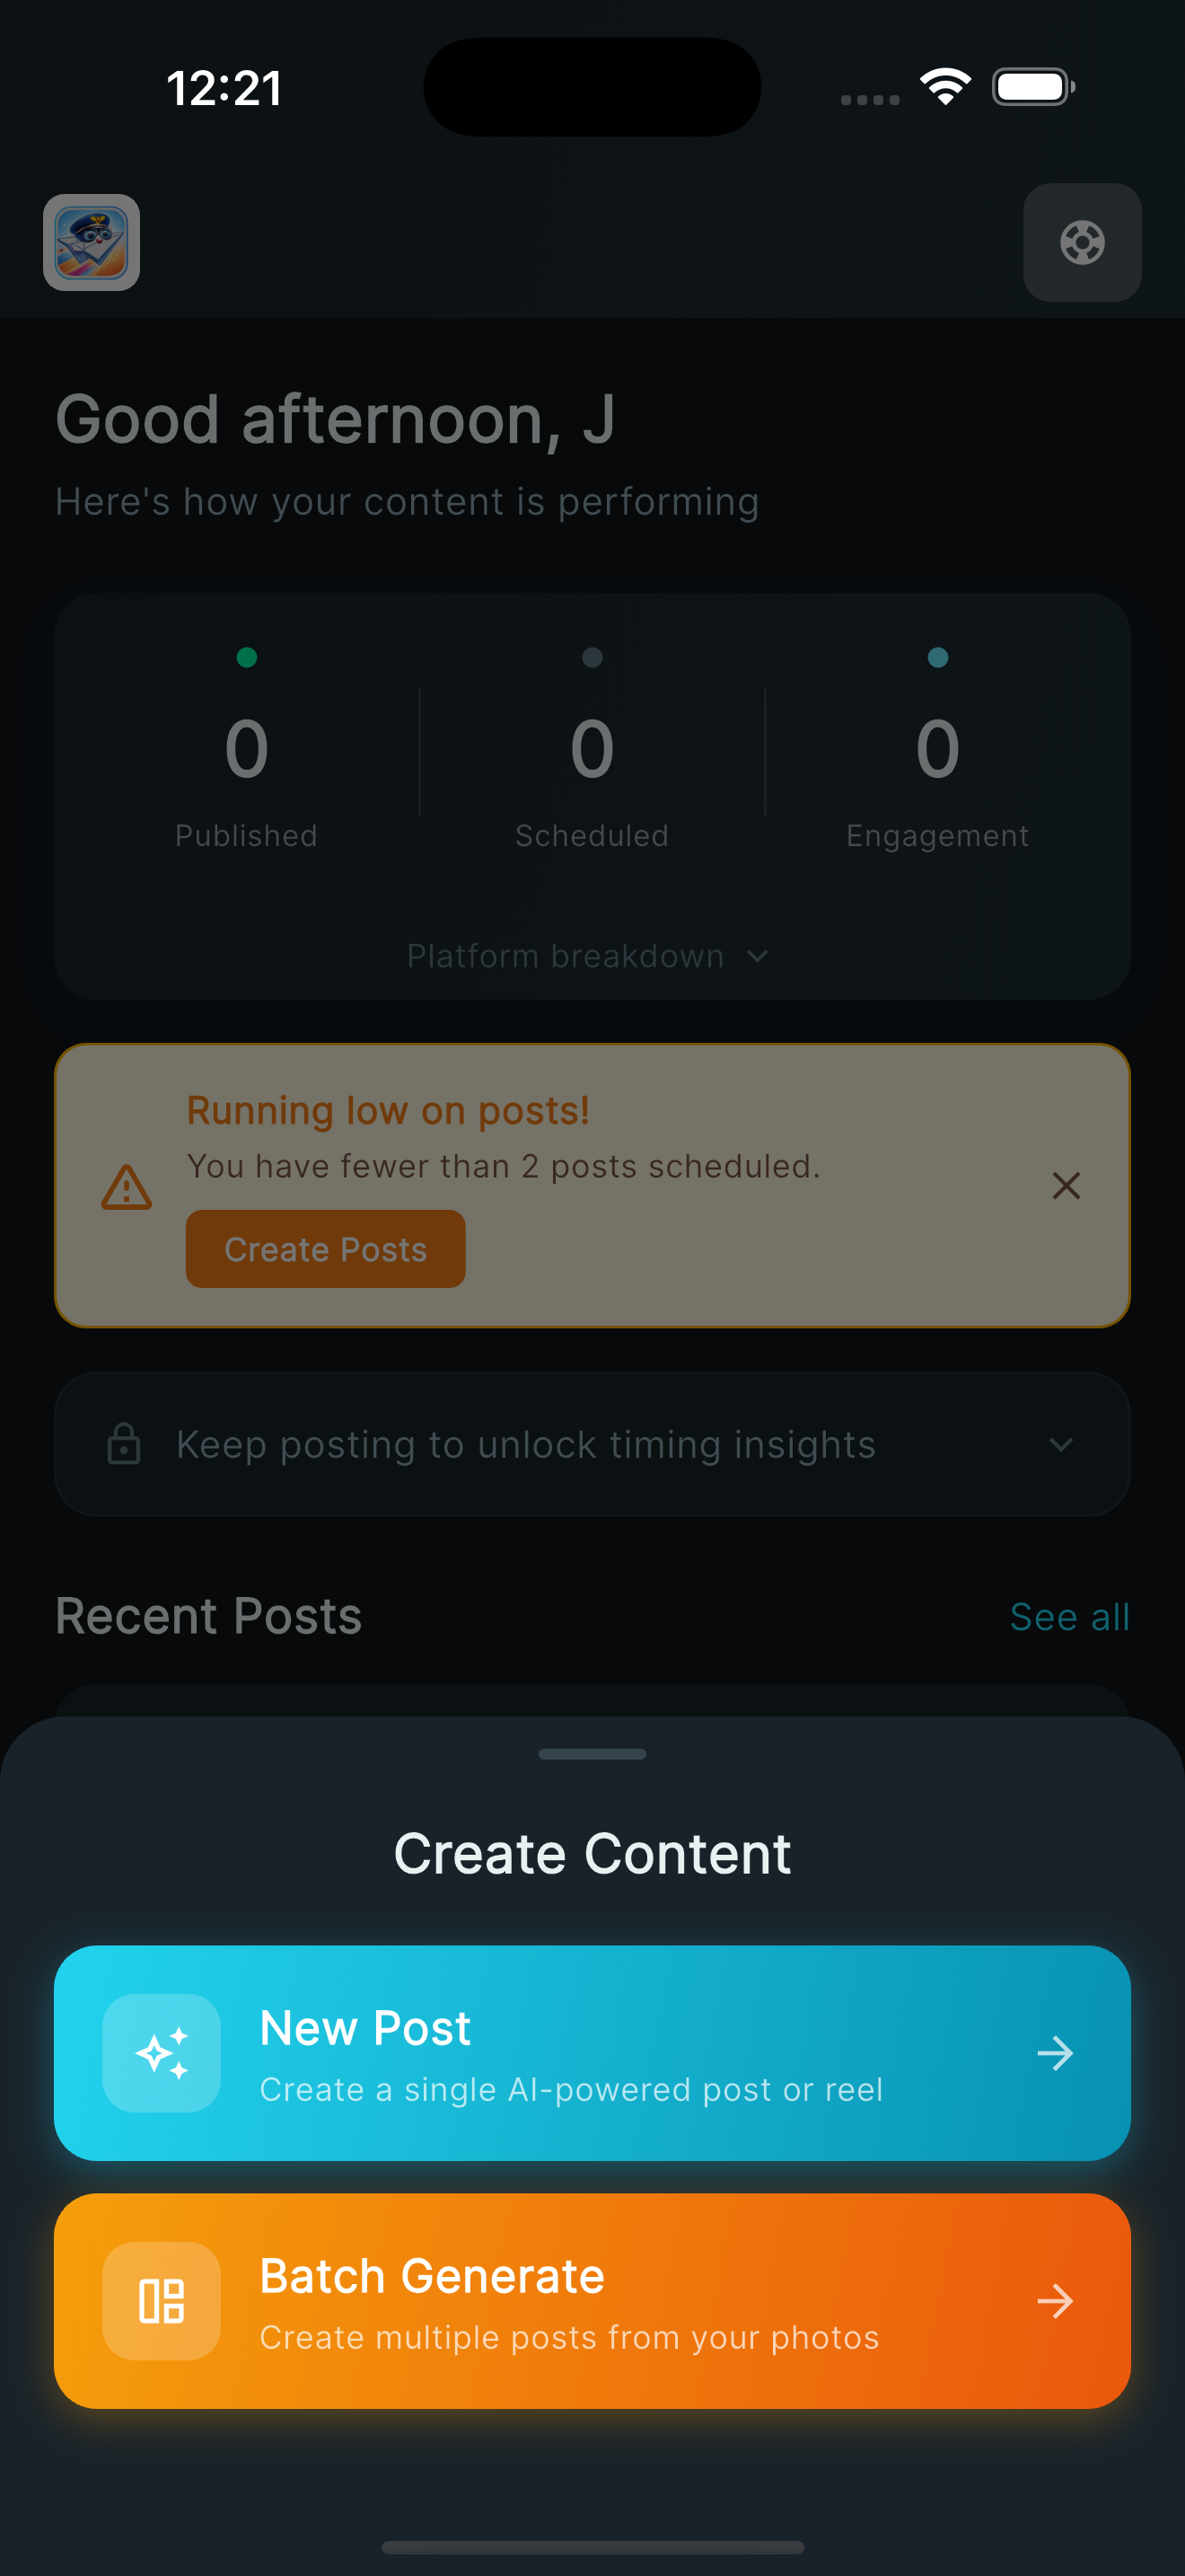
Task: Open the app profile avatar
Action: [91, 243]
